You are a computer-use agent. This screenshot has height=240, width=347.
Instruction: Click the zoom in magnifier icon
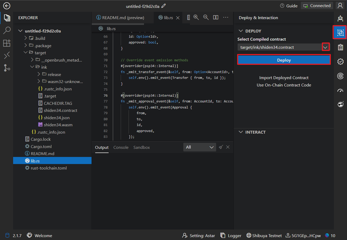196,17
